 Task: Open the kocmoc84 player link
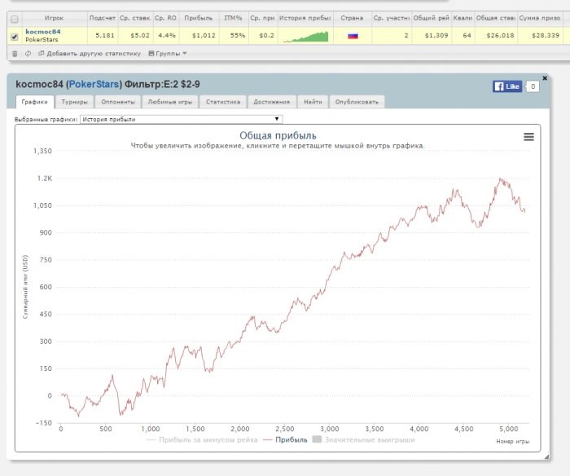point(42,32)
